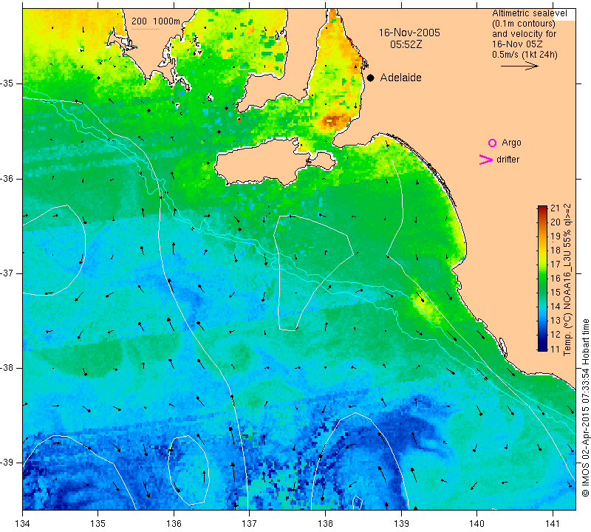Click the hot orange patch in Gulf St Vincent
Viewport: 591px width, 532px height.
[334, 122]
